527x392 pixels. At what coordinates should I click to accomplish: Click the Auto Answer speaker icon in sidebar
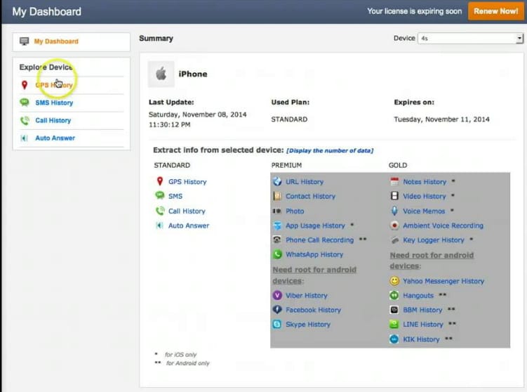[25, 138]
